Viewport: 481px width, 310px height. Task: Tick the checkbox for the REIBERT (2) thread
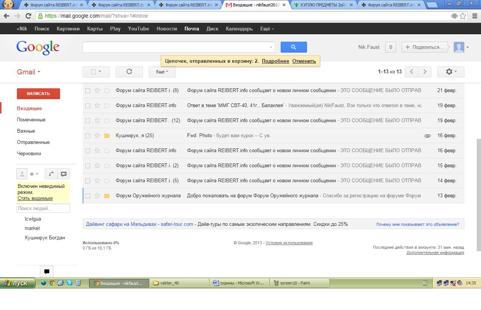click(88, 166)
